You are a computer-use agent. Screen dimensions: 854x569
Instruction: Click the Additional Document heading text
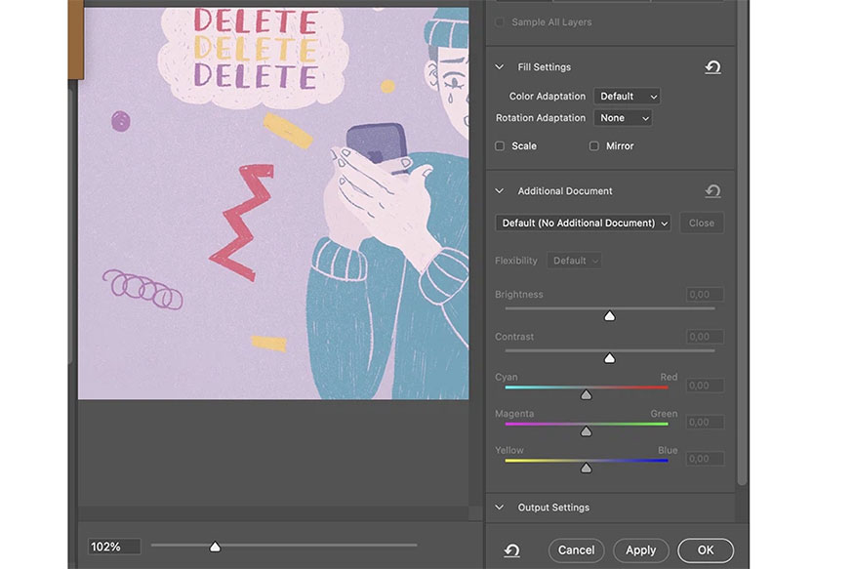pos(565,191)
